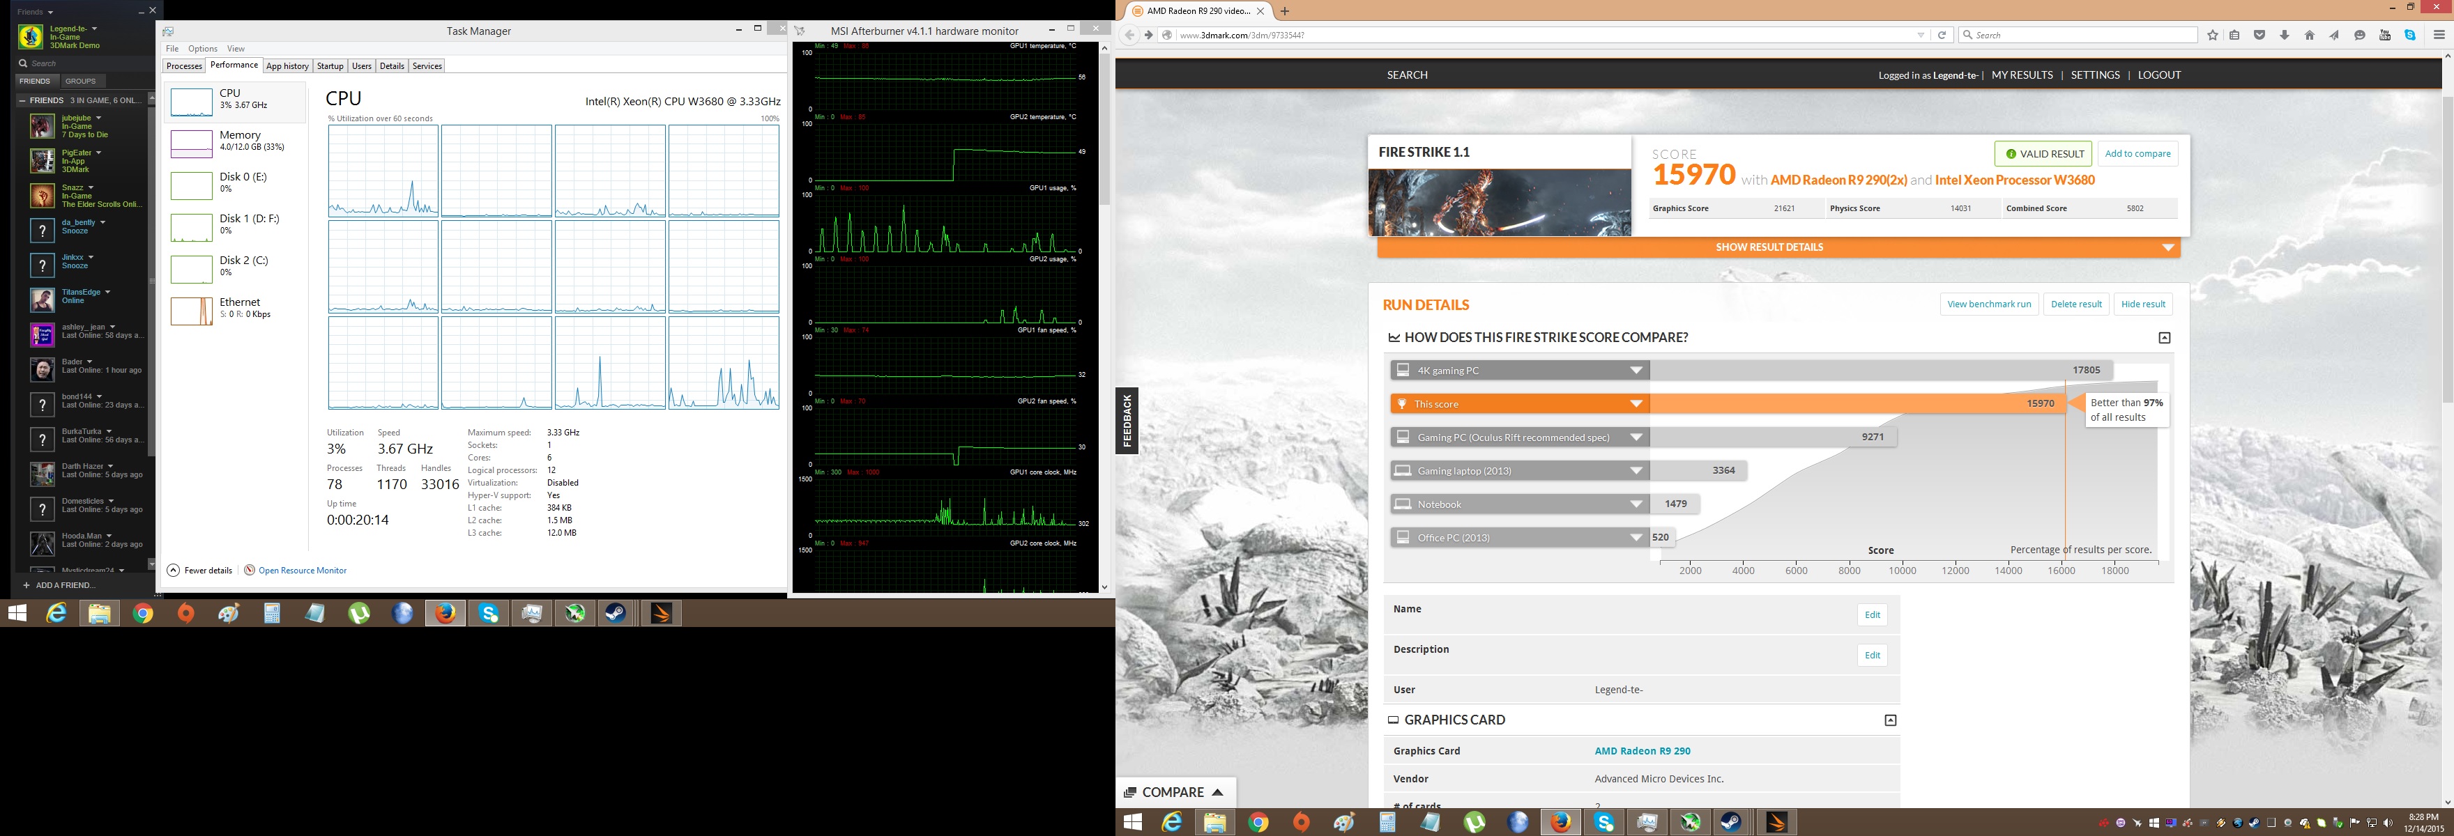Go back in Firefox history
The width and height of the screenshot is (2454, 836).
(1130, 36)
